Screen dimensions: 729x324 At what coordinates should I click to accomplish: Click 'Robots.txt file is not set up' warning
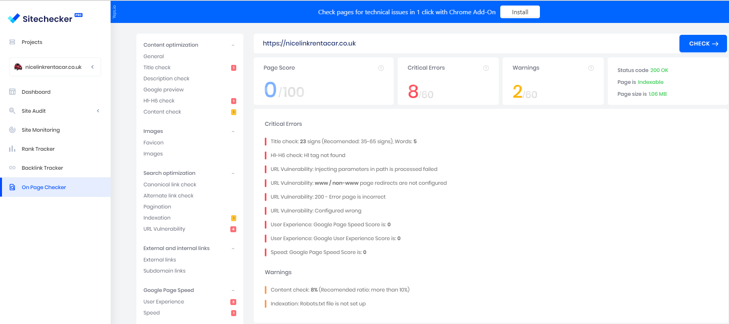(318, 303)
